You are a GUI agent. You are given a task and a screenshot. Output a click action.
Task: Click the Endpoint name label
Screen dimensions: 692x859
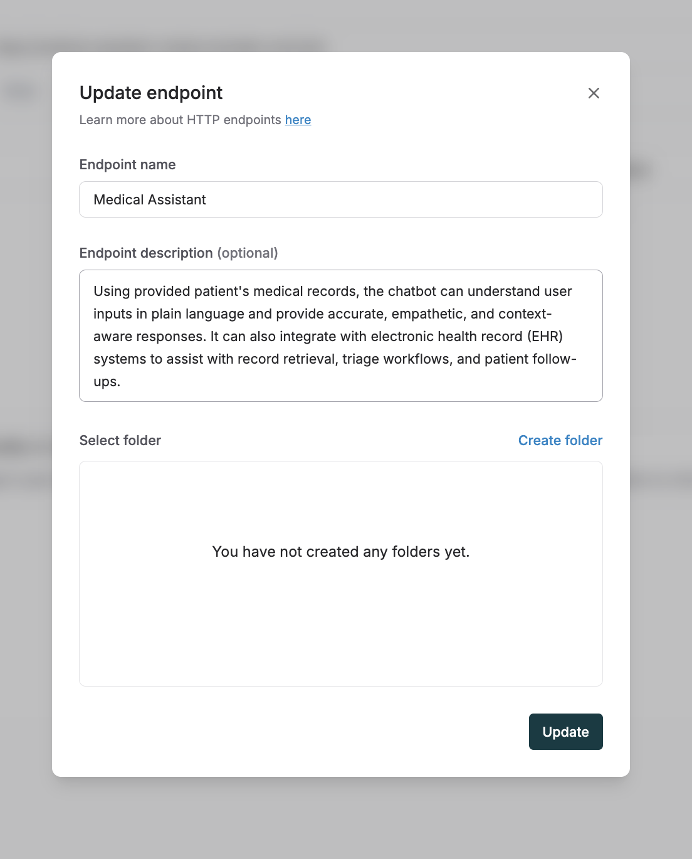pyautogui.click(x=127, y=164)
